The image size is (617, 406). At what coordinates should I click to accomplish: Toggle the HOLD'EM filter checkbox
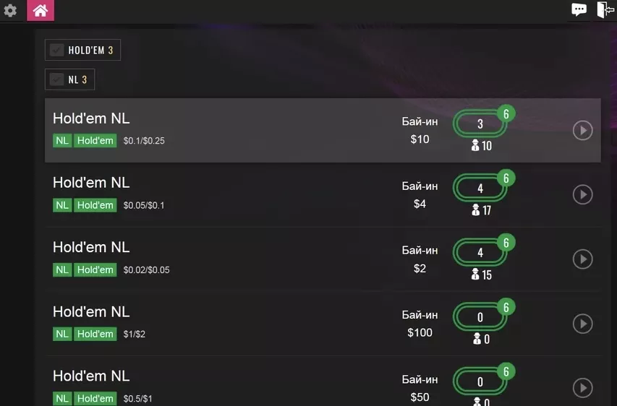point(56,50)
